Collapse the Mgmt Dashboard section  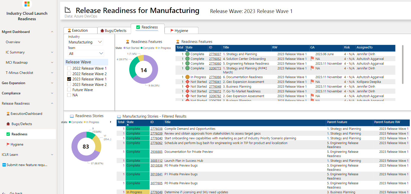pos(52,32)
